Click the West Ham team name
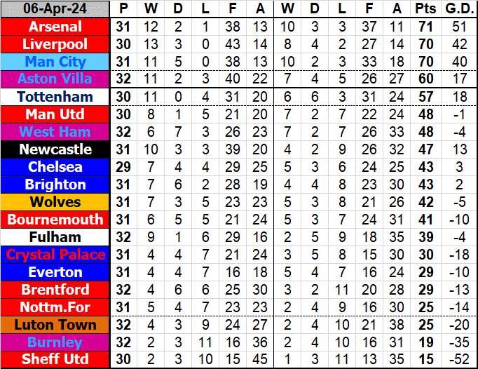Viewport: 478px width, 369px height. coord(55,132)
